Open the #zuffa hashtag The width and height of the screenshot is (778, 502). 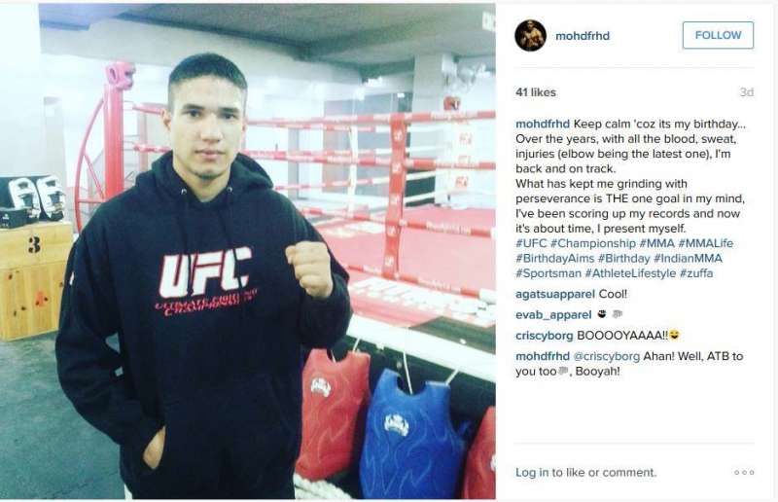(x=696, y=273)
